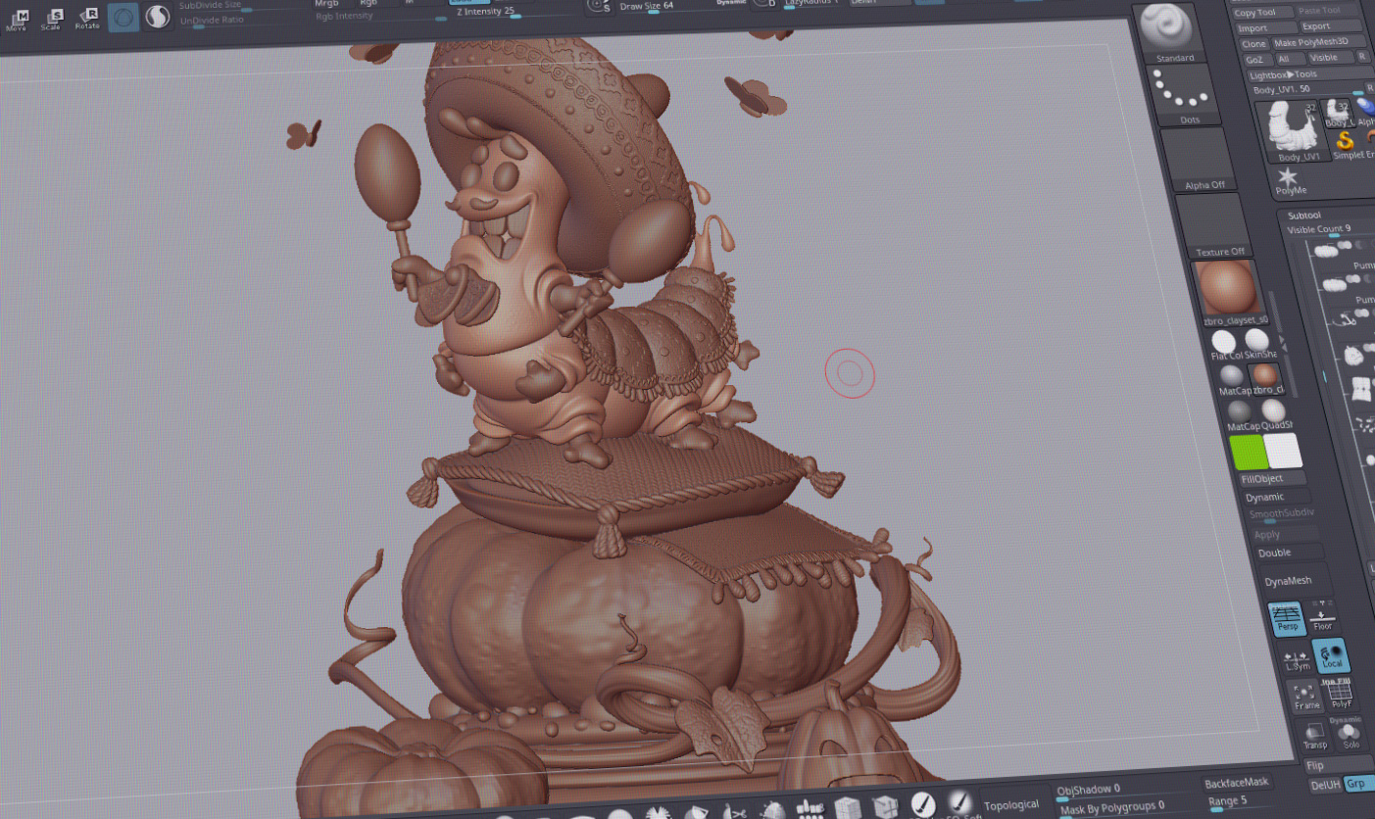Expand the Subtool panel header
1375x819 pixels.
point(1305,216)
